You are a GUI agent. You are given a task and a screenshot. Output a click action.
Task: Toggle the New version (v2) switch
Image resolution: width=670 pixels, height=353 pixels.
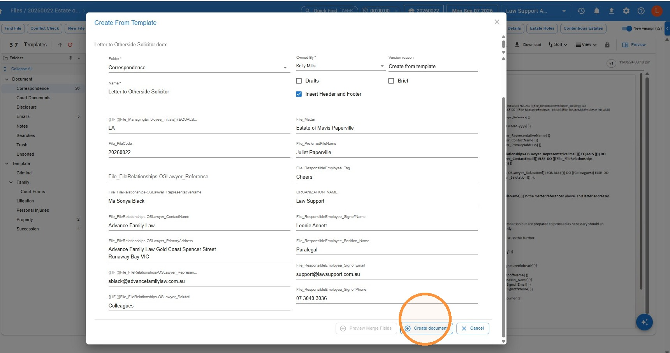[x=627, y=28]
